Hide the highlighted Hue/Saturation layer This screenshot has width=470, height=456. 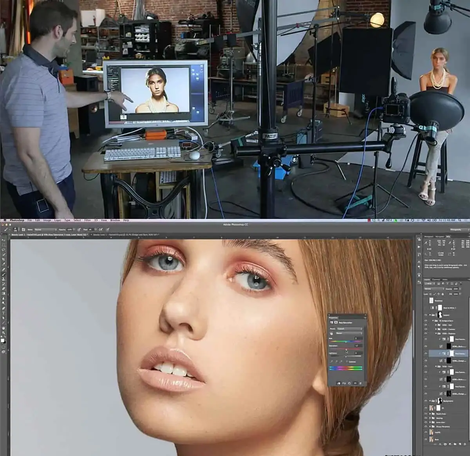(426, 353)
